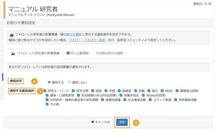Open the フォロー・フォロワー設定 link
The width and height of the screenshot is (215, 132).
tap(87, 40)
